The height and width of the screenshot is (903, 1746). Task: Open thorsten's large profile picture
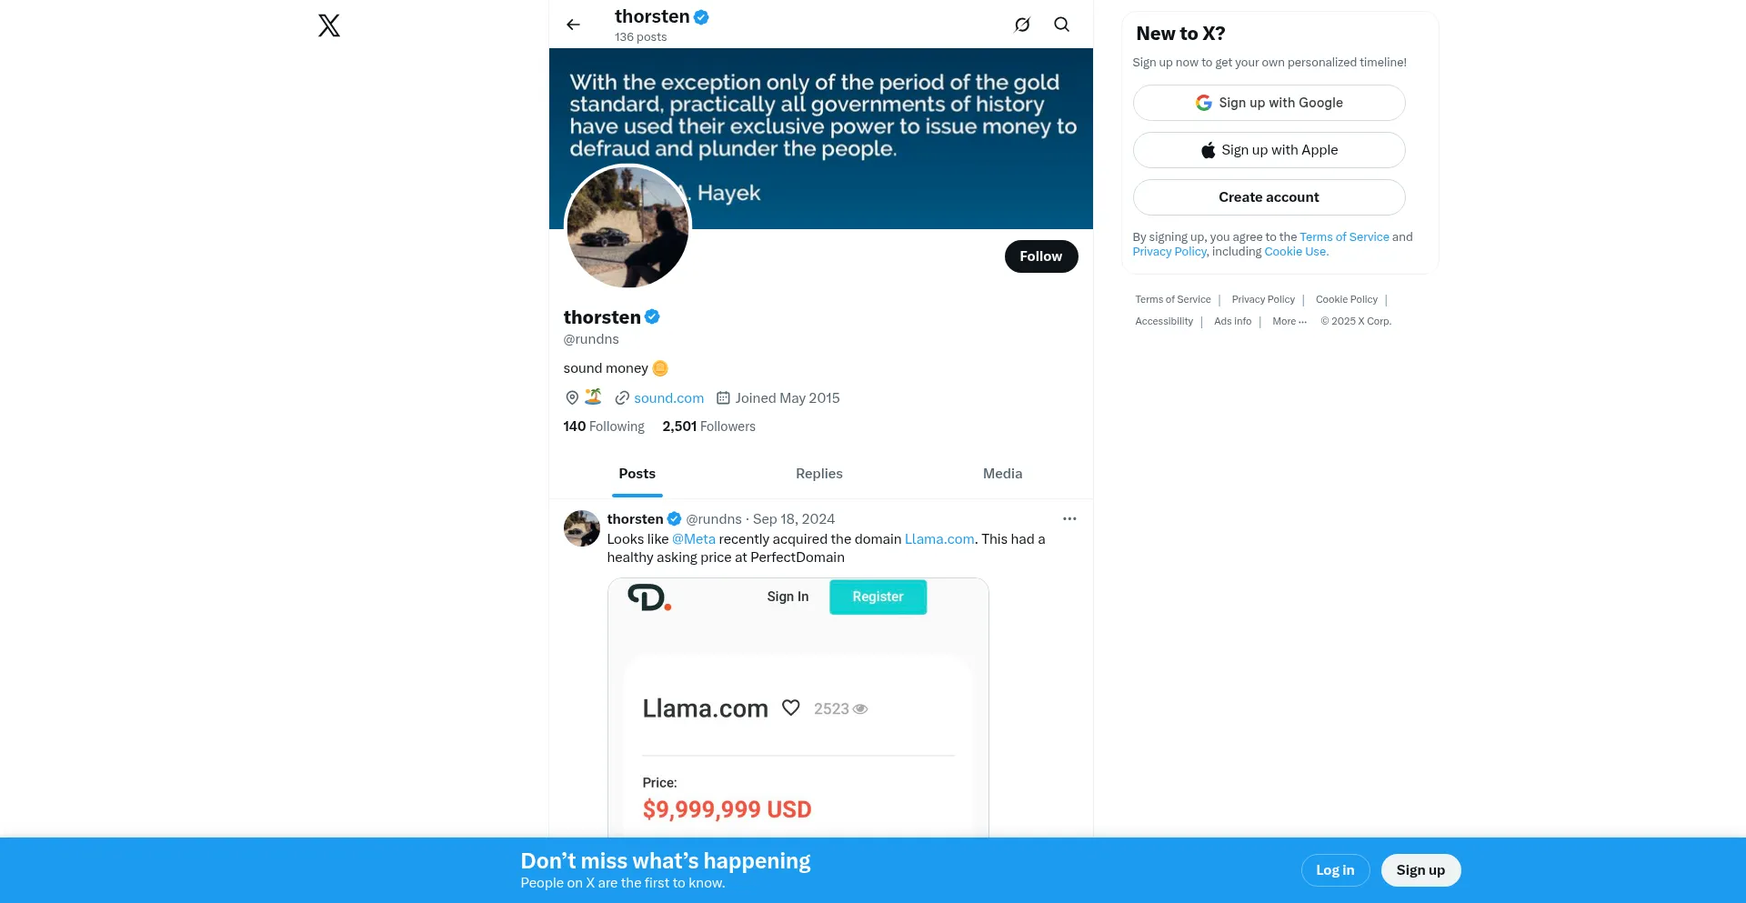pyautogui.click(x=627, y=227)
